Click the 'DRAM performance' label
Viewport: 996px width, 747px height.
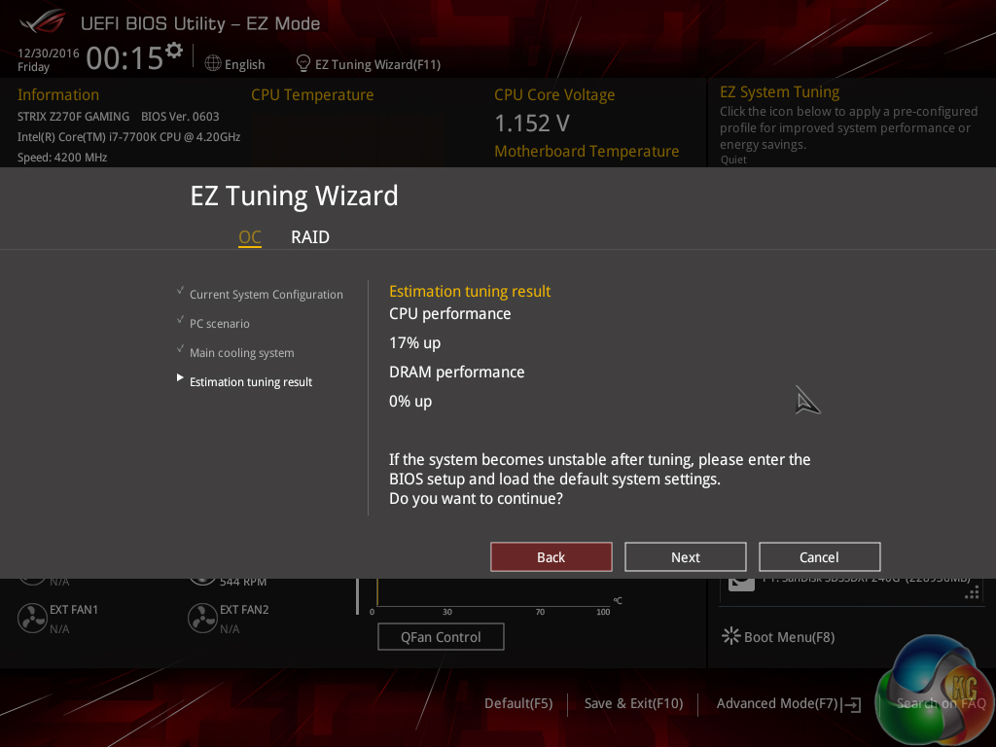pyautogui.click(x=457, y=373)
